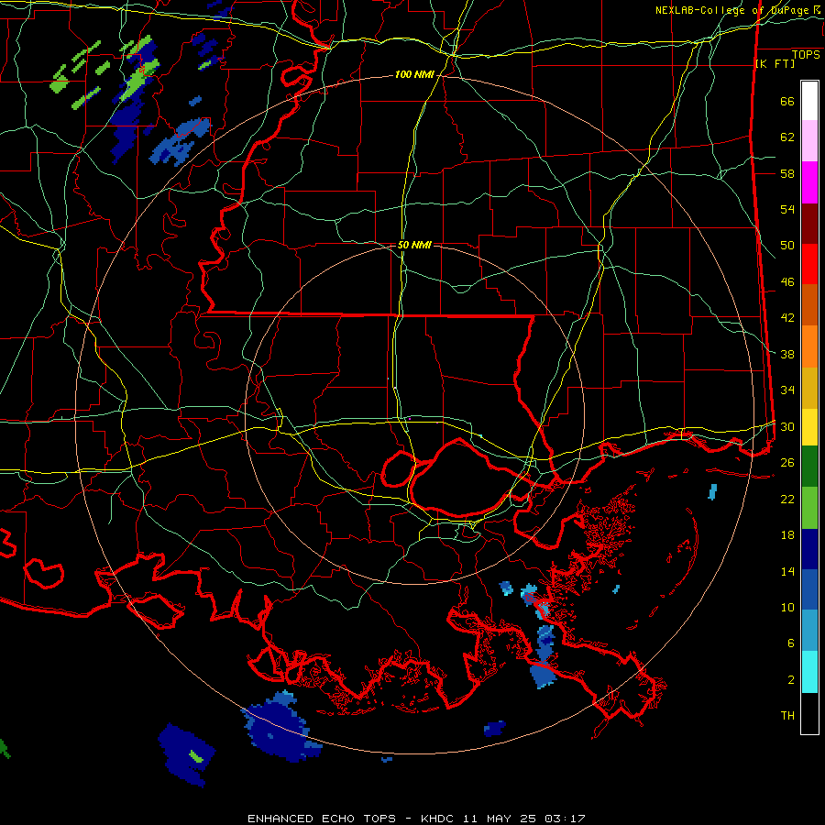825x825 pixels.
Task: Click the 46 legend value
Action: 787,282
